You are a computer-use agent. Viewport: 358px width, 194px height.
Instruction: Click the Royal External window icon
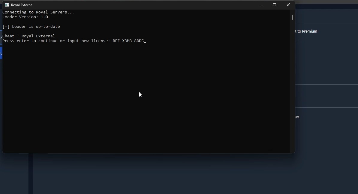(x=7, y=5)
